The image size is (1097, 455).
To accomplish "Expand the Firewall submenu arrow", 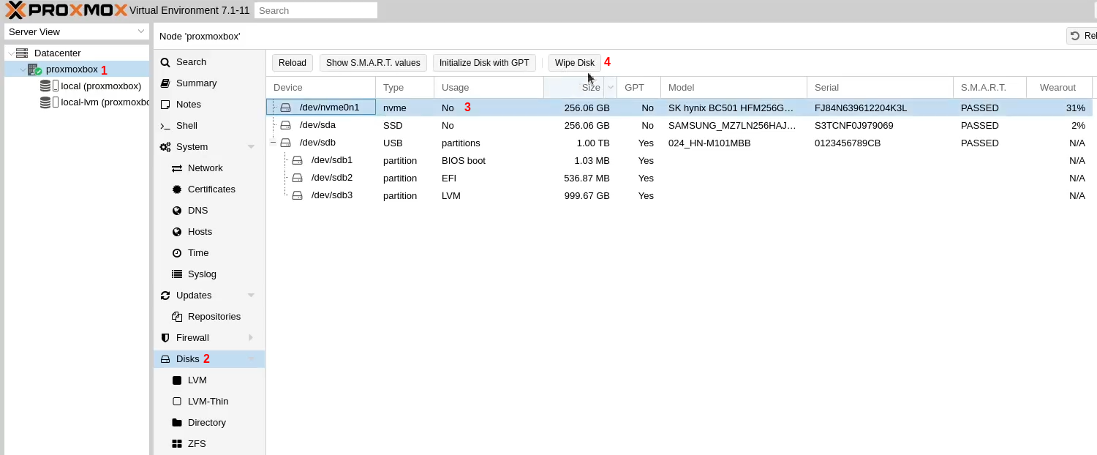I will point(251,338).
